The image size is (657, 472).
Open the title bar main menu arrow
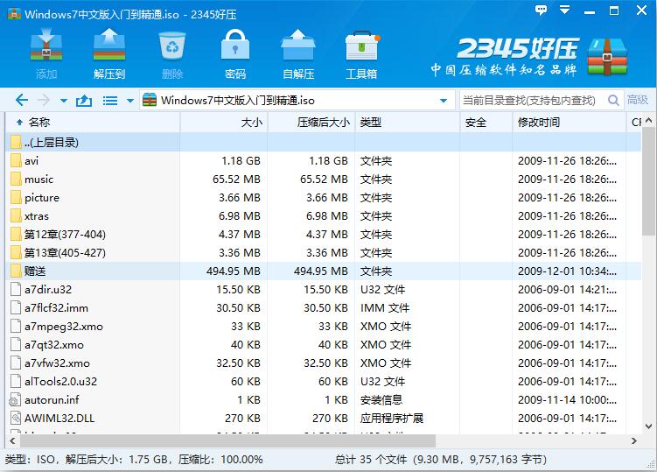[x=565, y=10]
